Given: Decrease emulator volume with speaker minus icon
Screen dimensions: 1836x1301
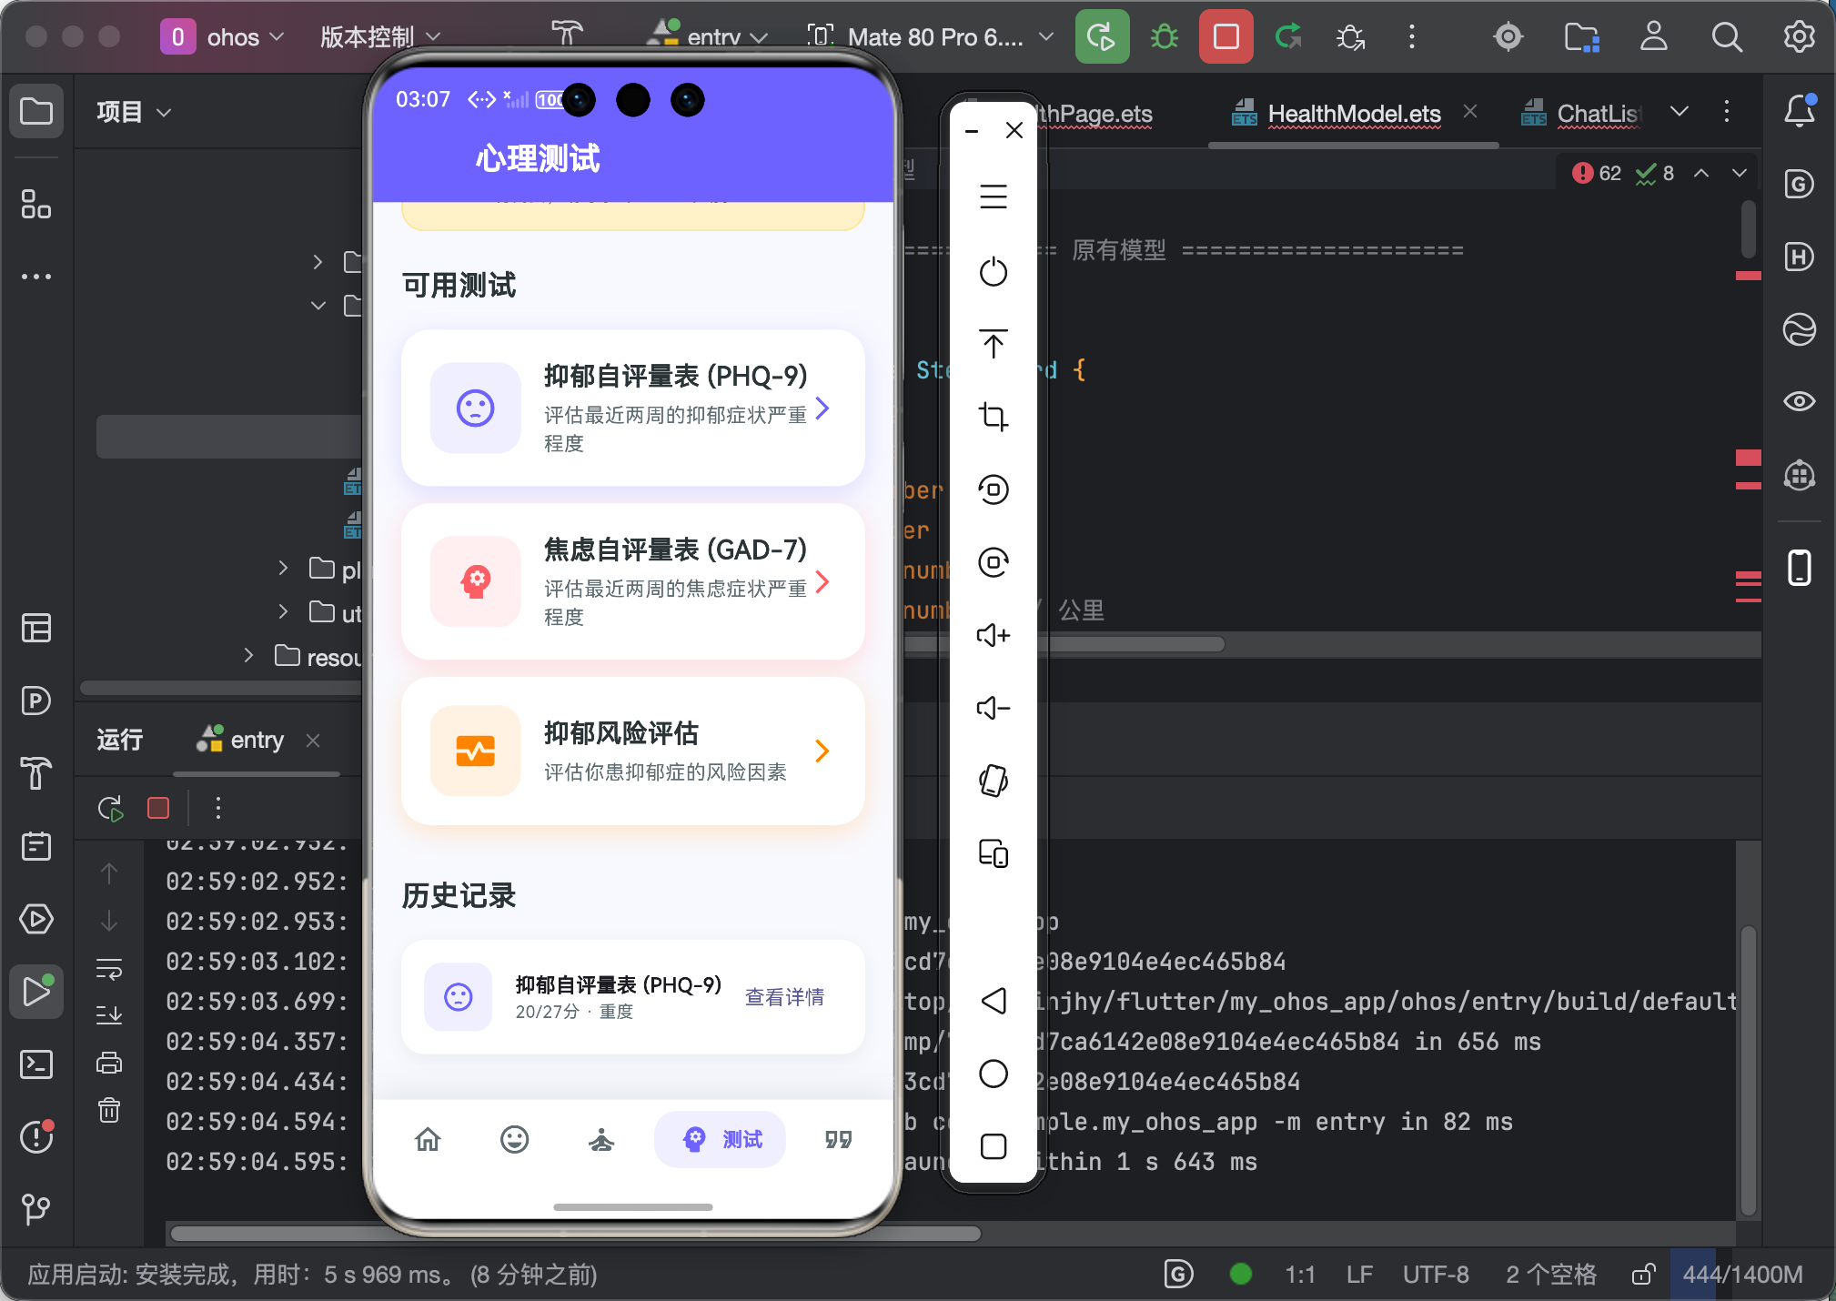Looking at the screenshot, I should (x=993, y=708).
